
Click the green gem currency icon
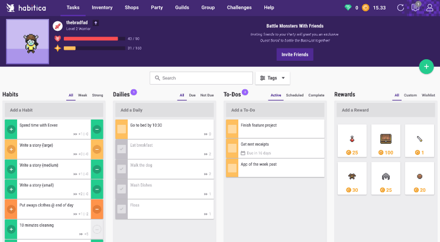click(349, 8)
